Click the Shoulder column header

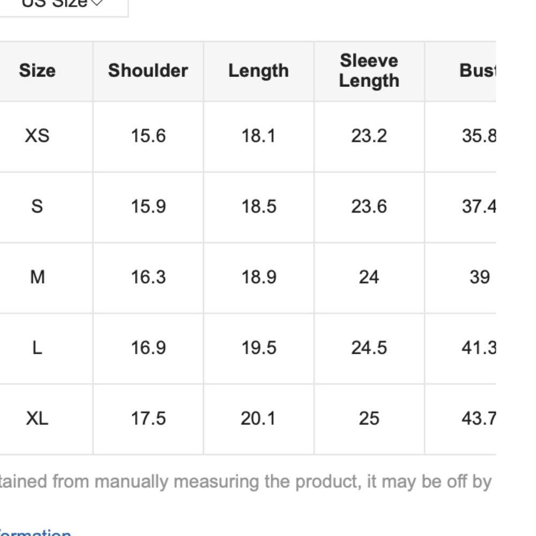pyautogui.click(x=148, y=71)
